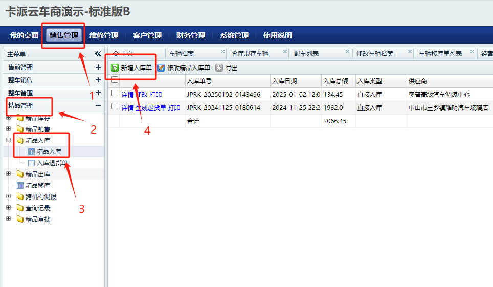Image resolution: width=493 pixels, height=287 pixels.
Task: Click the 入库退货单 table icon
Action: point(32,163)
